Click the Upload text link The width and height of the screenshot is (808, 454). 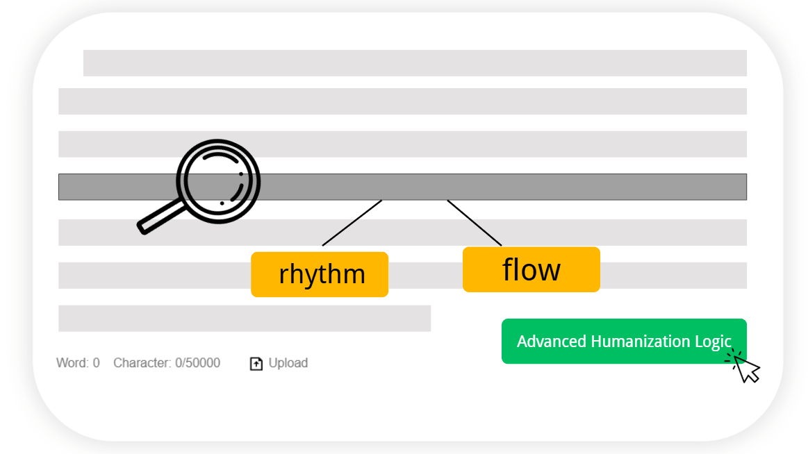coord(288,363)
